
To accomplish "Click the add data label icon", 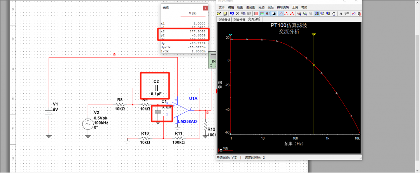I will click(346, 13).
